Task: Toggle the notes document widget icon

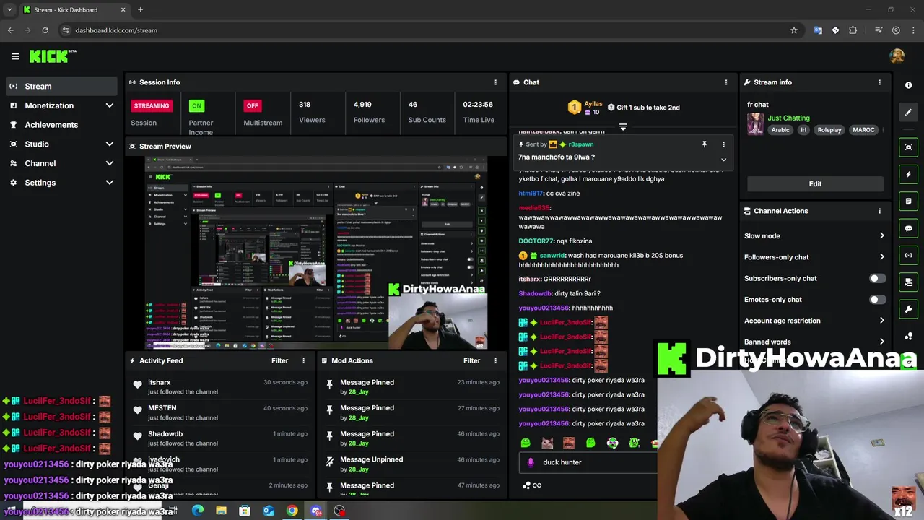Action: (x=909, y=201)
